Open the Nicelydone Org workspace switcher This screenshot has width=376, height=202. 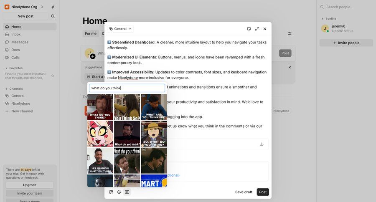[24, 7]
